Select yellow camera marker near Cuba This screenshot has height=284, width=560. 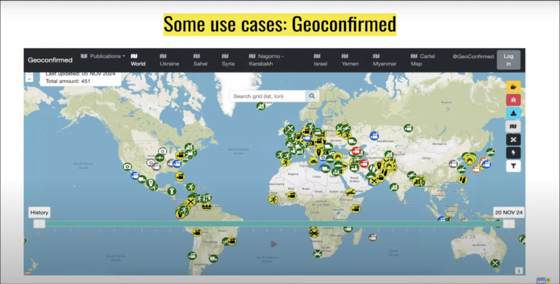[180, 176]
